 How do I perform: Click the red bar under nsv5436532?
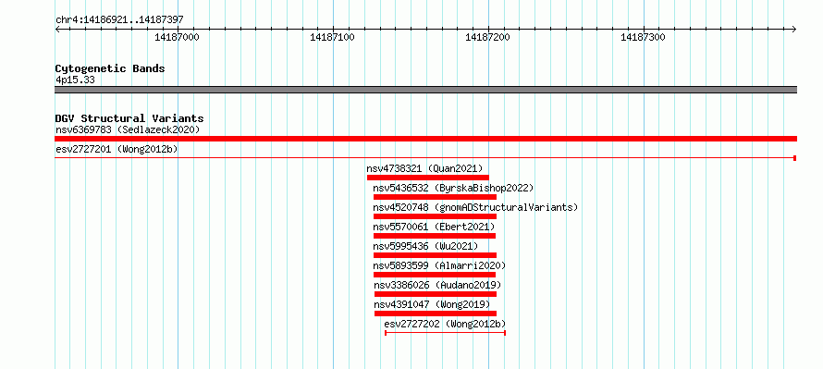(435, 197)
